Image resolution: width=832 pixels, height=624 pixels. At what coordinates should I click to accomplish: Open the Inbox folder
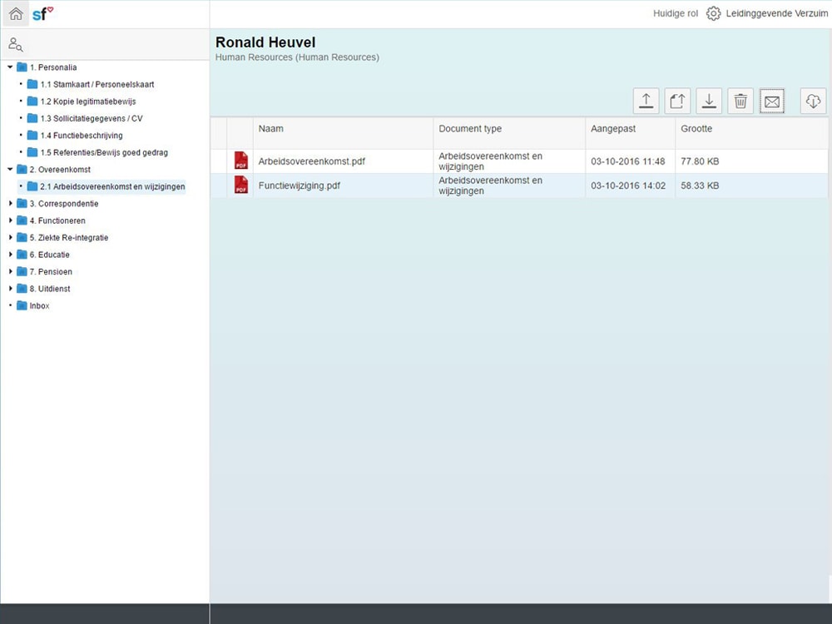39,305
